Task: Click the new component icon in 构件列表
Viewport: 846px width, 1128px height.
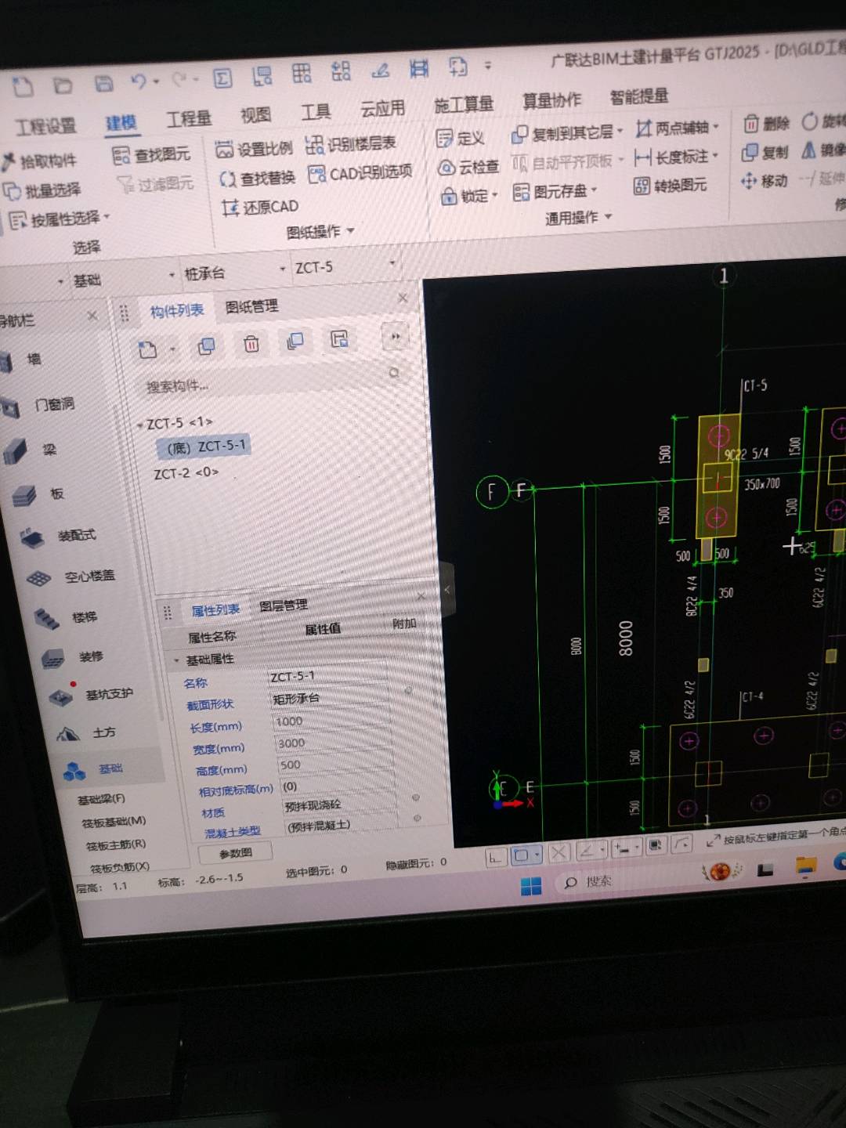Action: pos(148,349)
